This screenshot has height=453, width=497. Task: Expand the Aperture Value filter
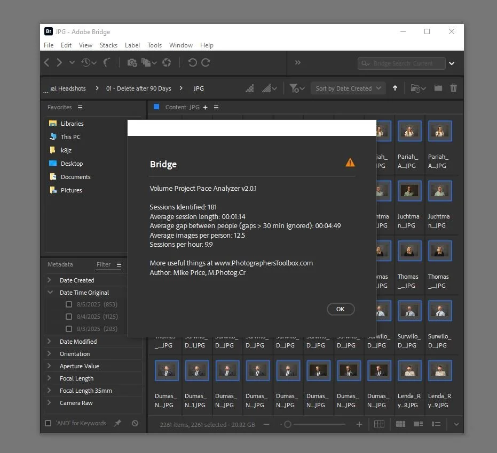49,366
